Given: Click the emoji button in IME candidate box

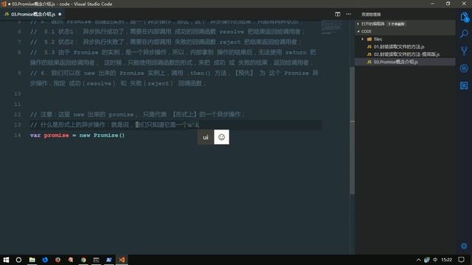Looking at the screenshot, I should (221, 137).
